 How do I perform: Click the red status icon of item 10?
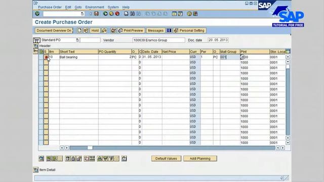tap(46, 57)
